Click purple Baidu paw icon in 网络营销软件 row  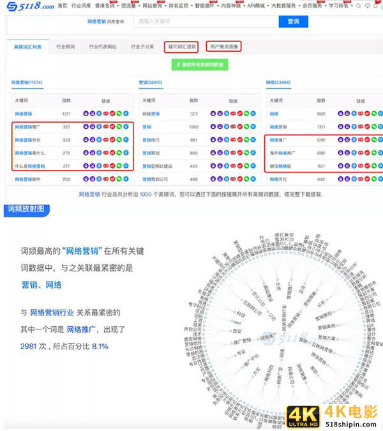tap(86, 179)
